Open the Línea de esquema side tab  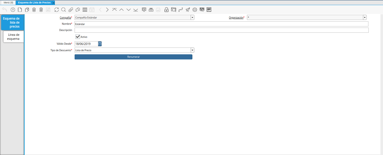click(x=13, y=37)
